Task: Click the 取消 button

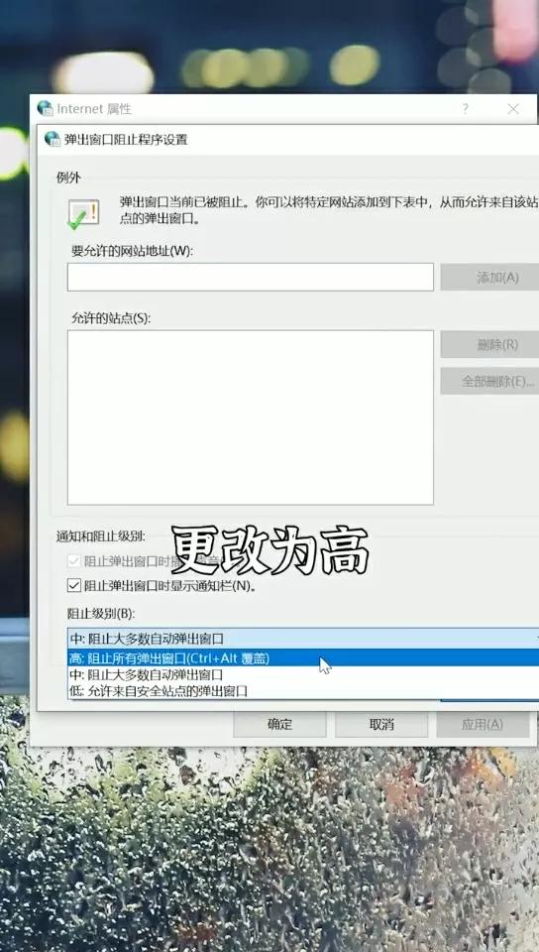Action: click(381, 724)
